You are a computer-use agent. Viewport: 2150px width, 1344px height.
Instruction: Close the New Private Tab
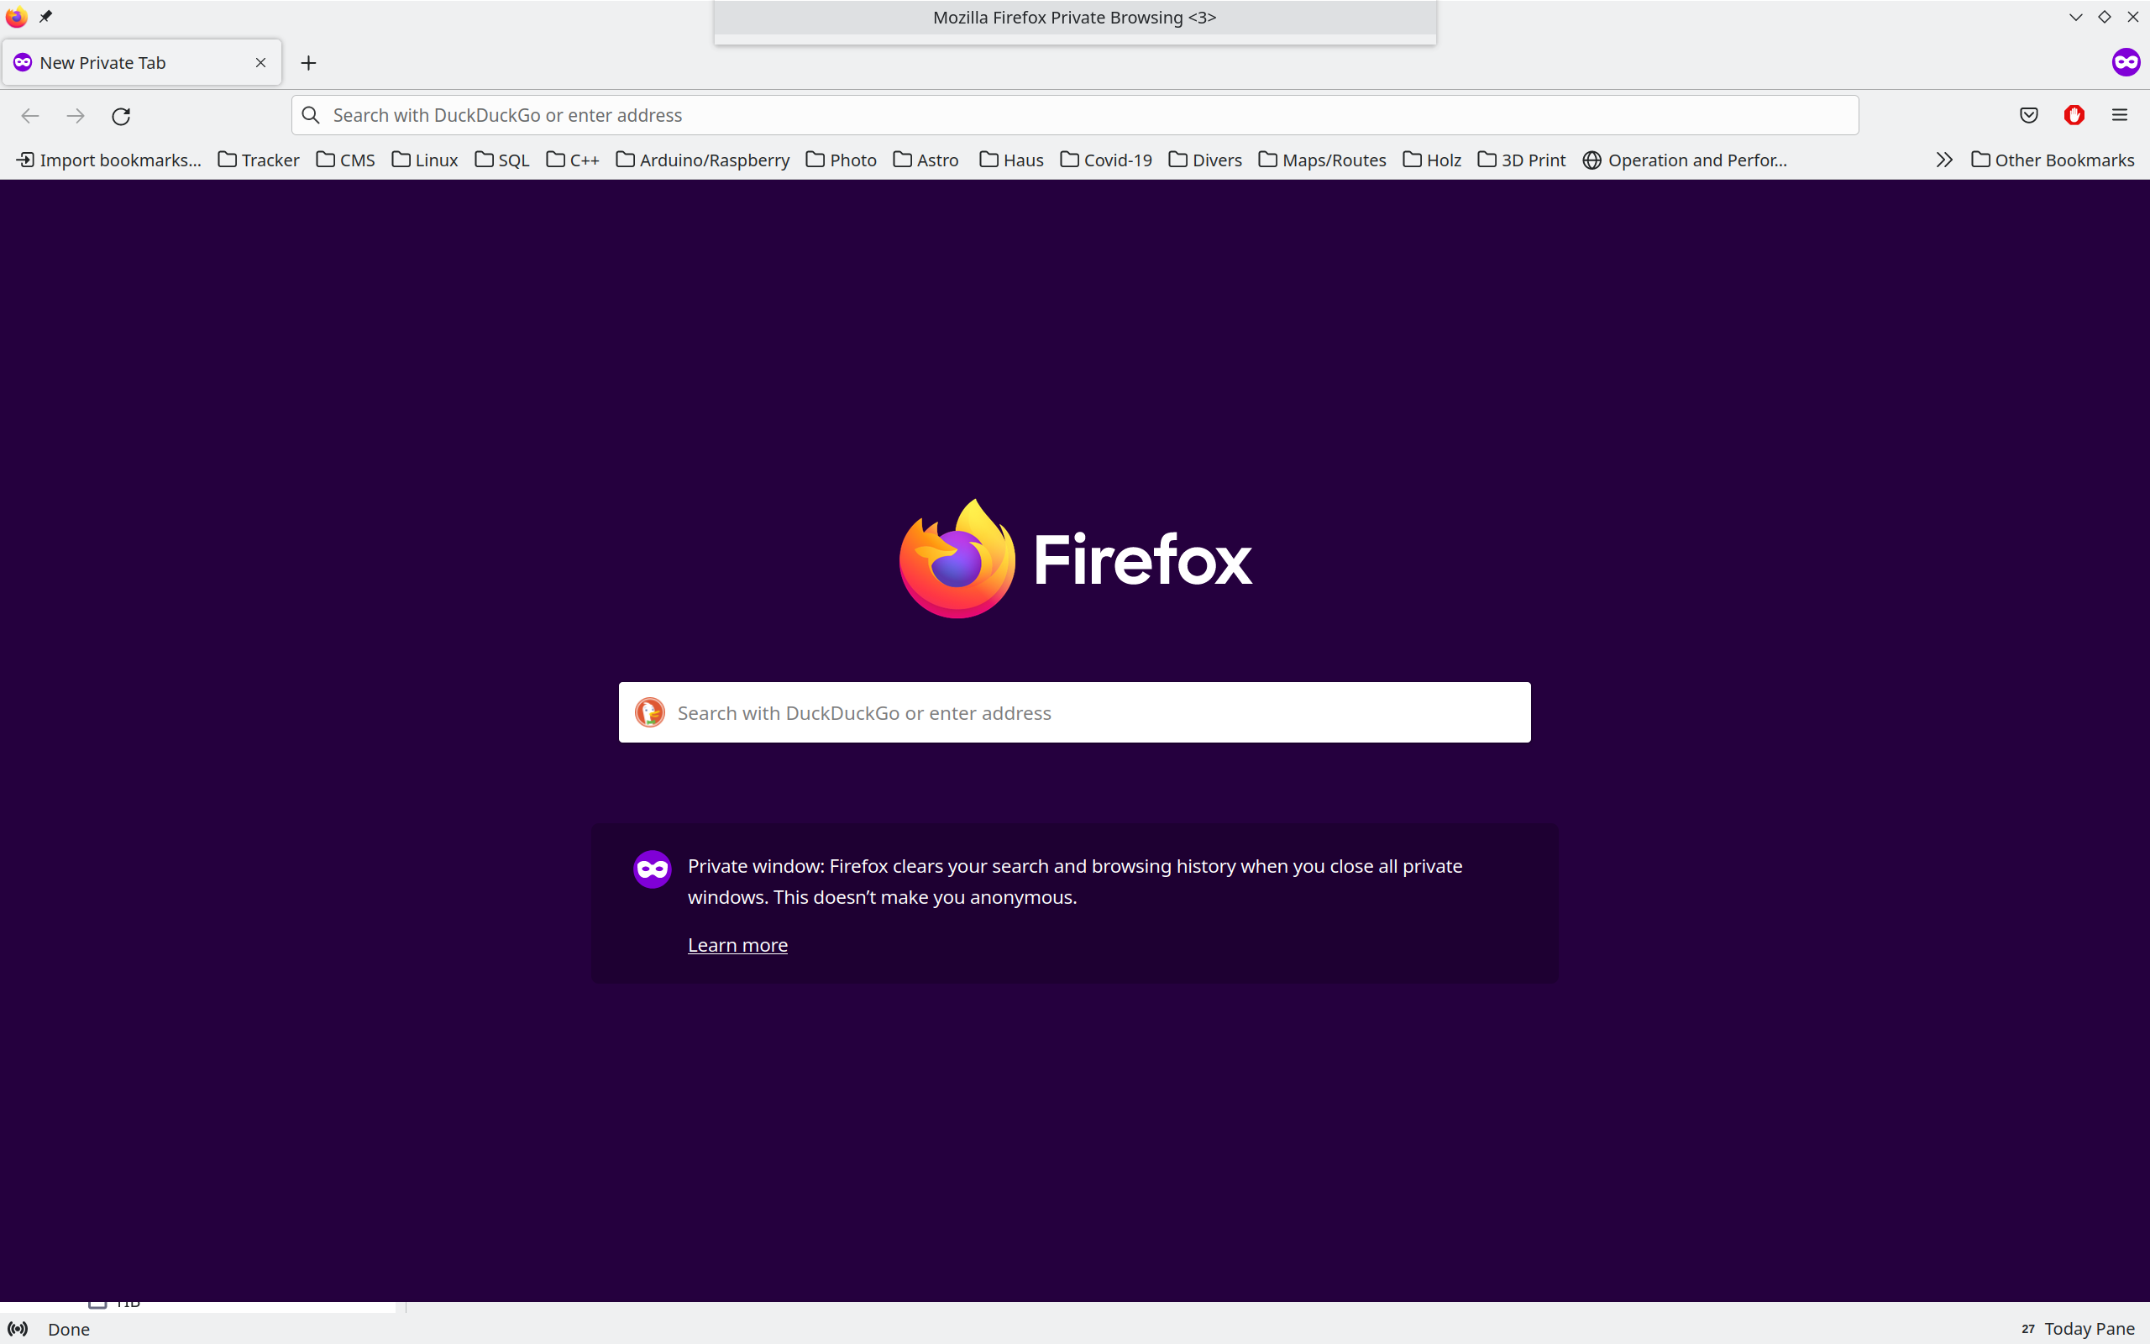(260, 63)
